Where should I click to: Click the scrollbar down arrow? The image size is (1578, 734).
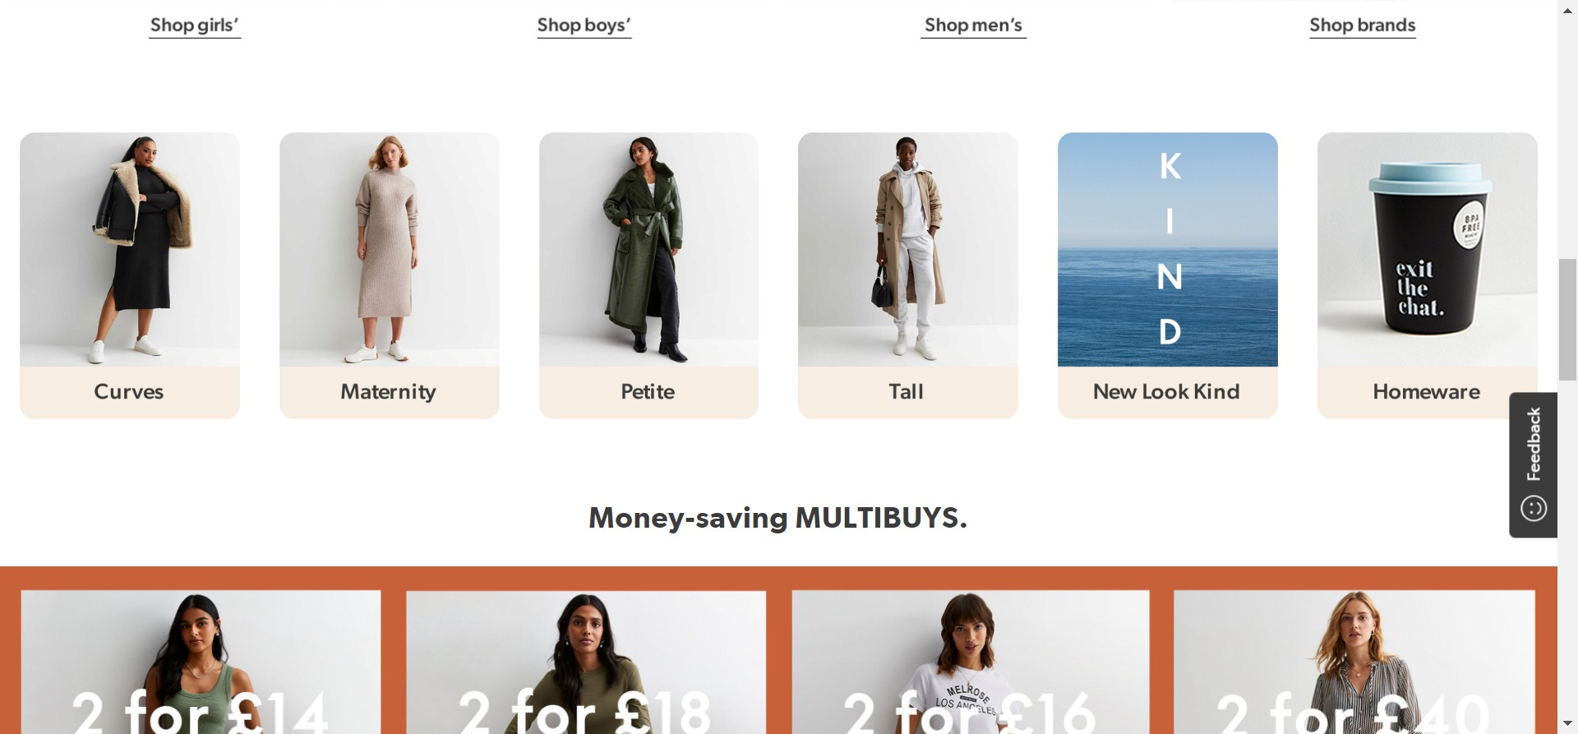(1567, 724)
